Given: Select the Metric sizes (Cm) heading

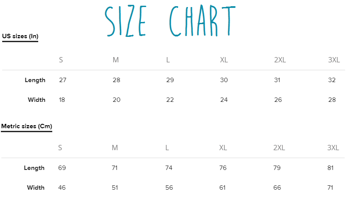Looking at the screenshot, I should [27, 126].
